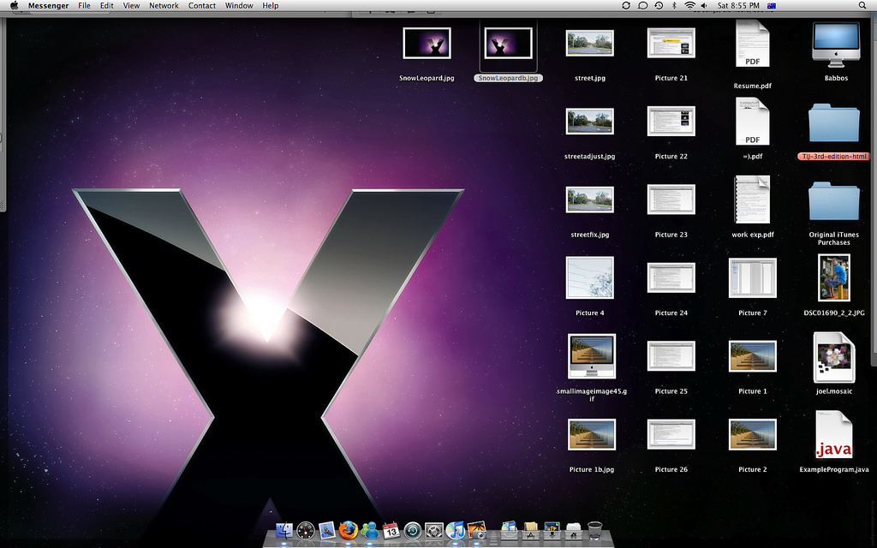The height and width of the screenshot is (548, 877).
Task: Select the Resume.pdf file
Action: coord(752,45)
